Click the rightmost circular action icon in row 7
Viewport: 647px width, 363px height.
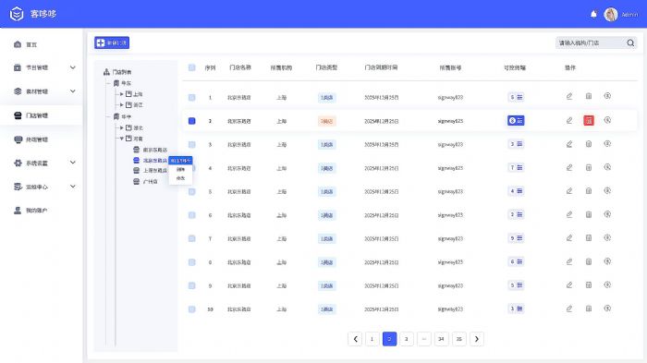point(607,237)
